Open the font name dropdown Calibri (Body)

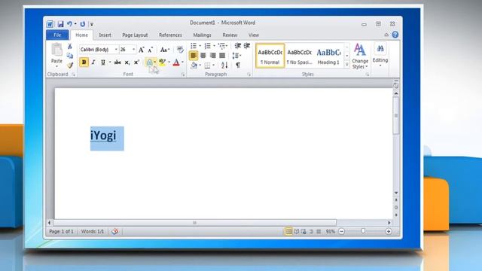point(116,50)
